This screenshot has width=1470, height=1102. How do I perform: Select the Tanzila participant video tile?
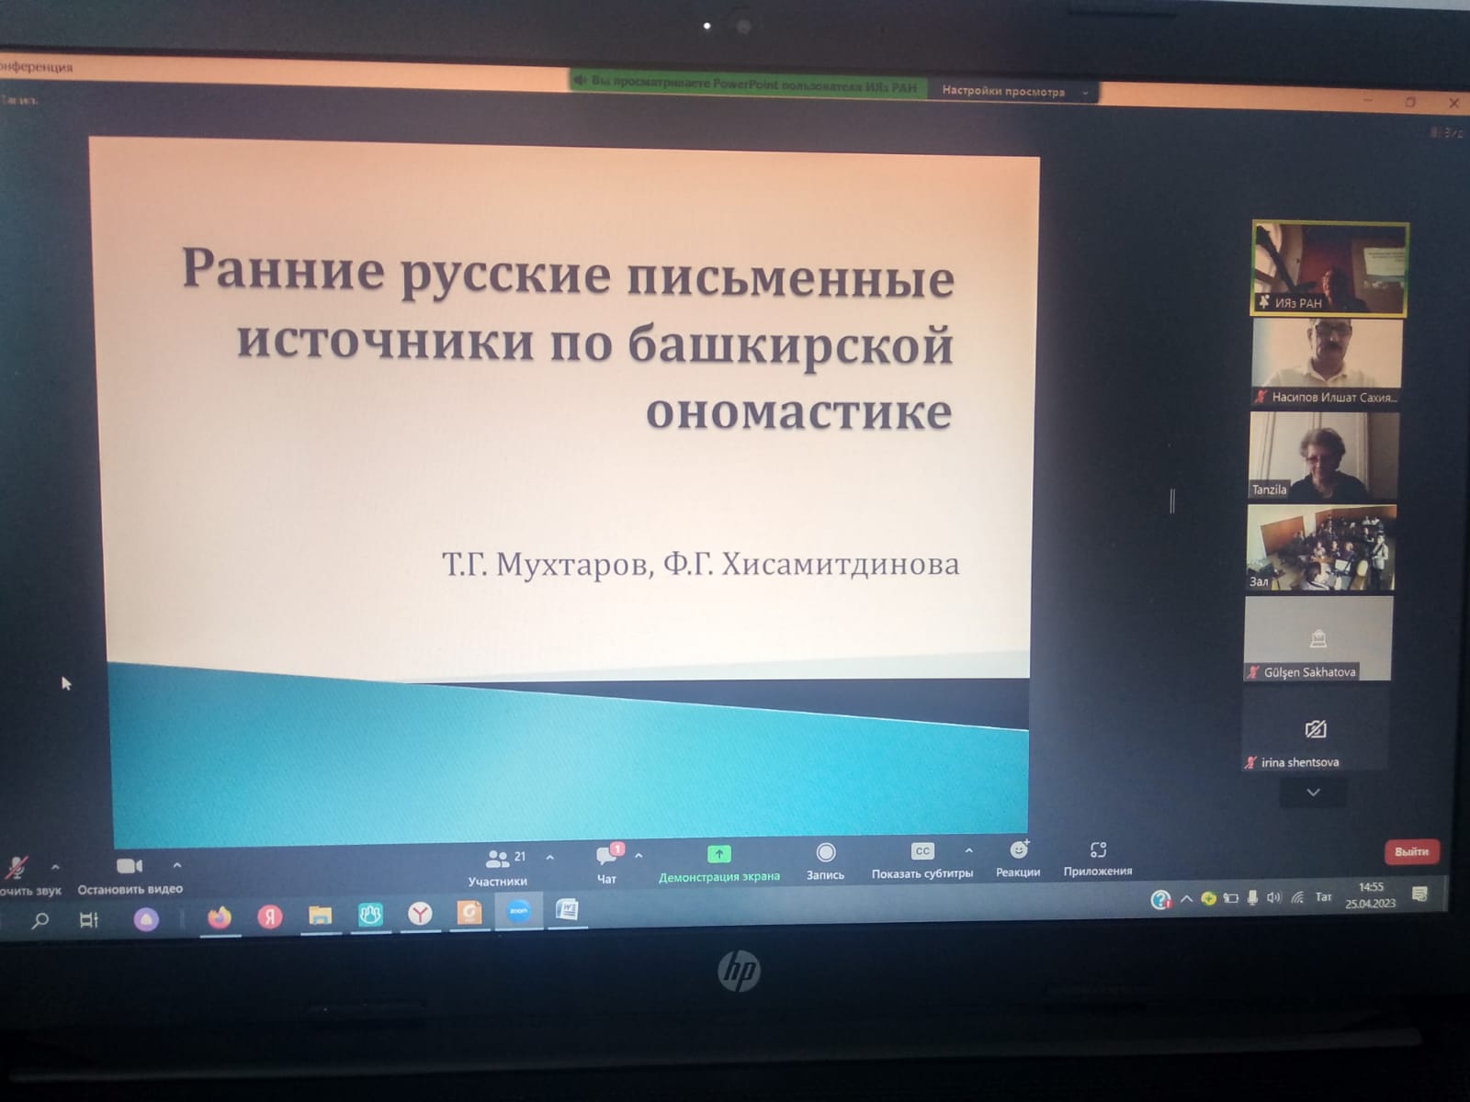pos(1323,455)
